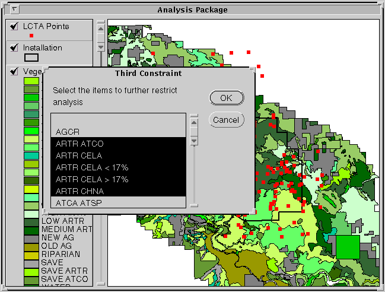Click the NEW AG legend color box
The image size is (385, 292).
point(31,237)
